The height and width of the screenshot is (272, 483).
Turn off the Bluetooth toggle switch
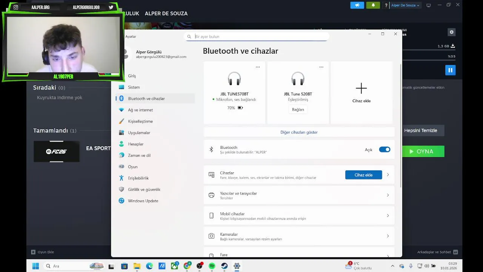tap(385, 150)
